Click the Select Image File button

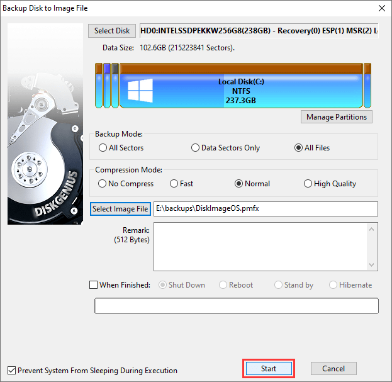[120, 209]
